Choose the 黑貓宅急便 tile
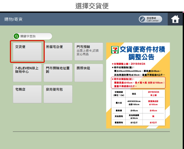184x149 pixels. point(58,51)
